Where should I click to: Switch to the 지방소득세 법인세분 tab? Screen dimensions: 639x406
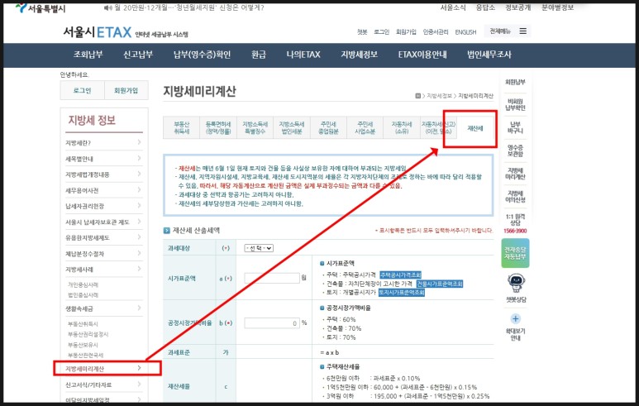click(x=291, y=127)
